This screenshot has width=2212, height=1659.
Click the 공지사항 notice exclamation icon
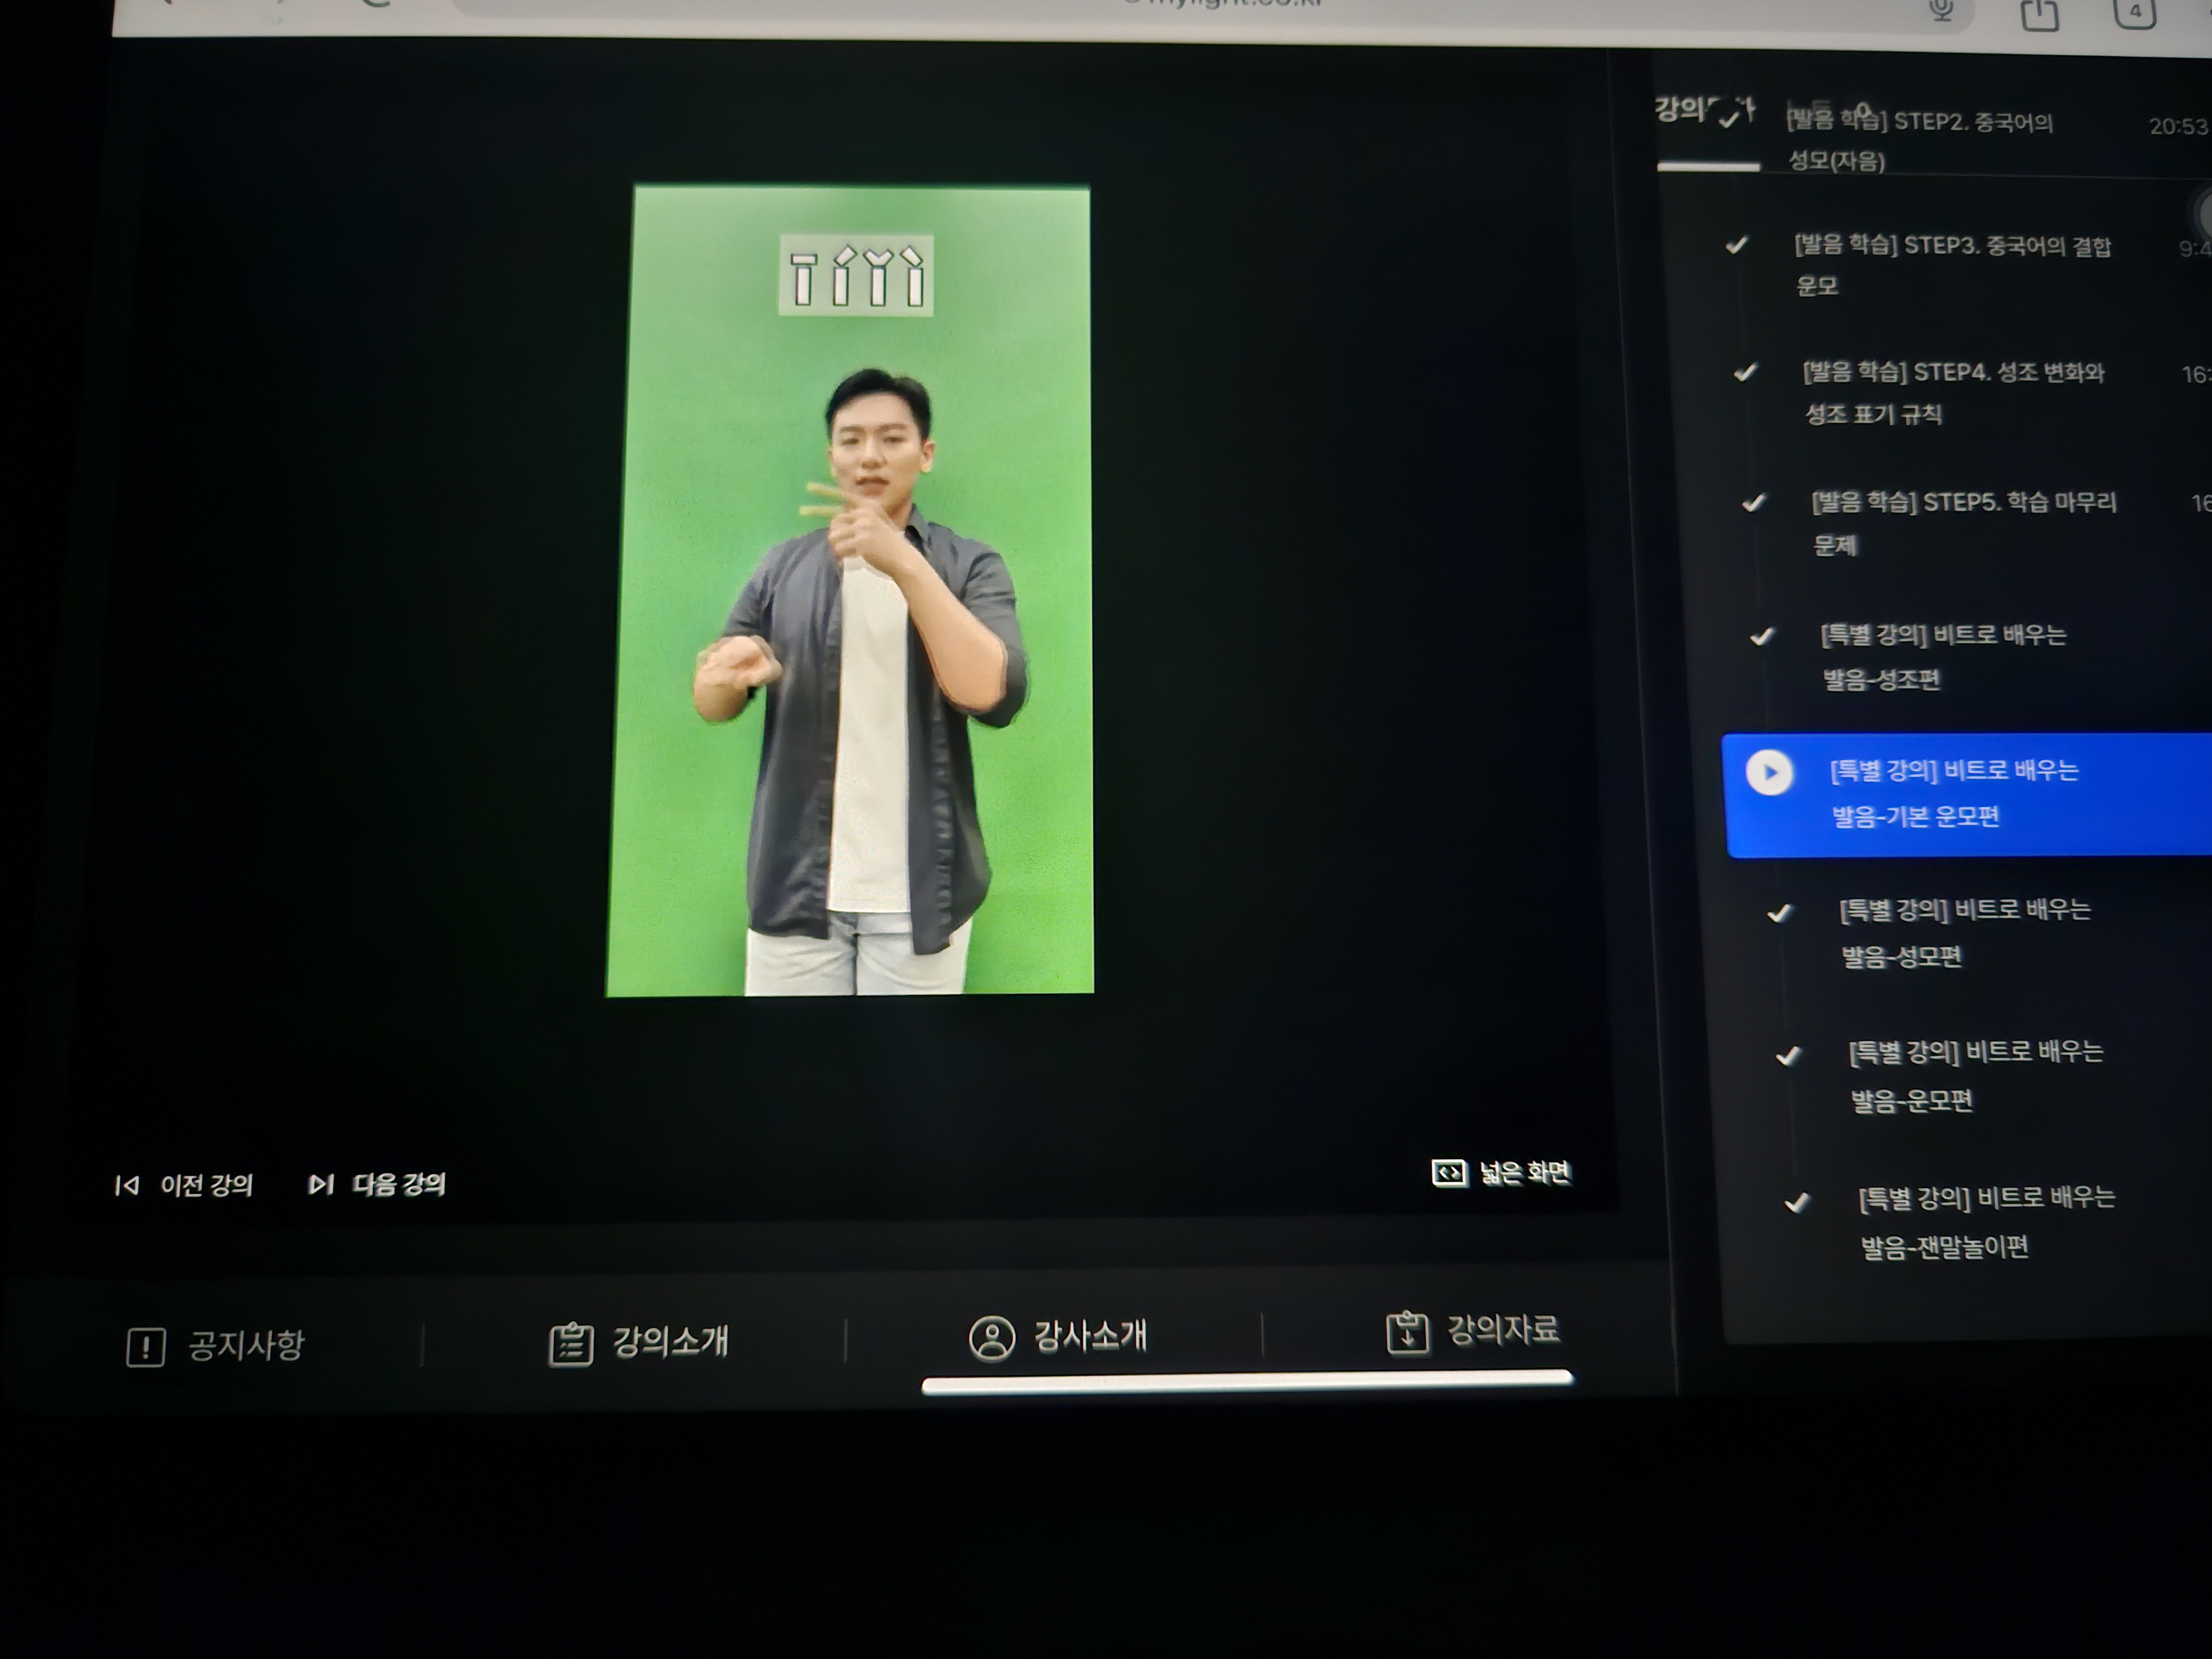pyautogui.click(x=146, y=1347)
